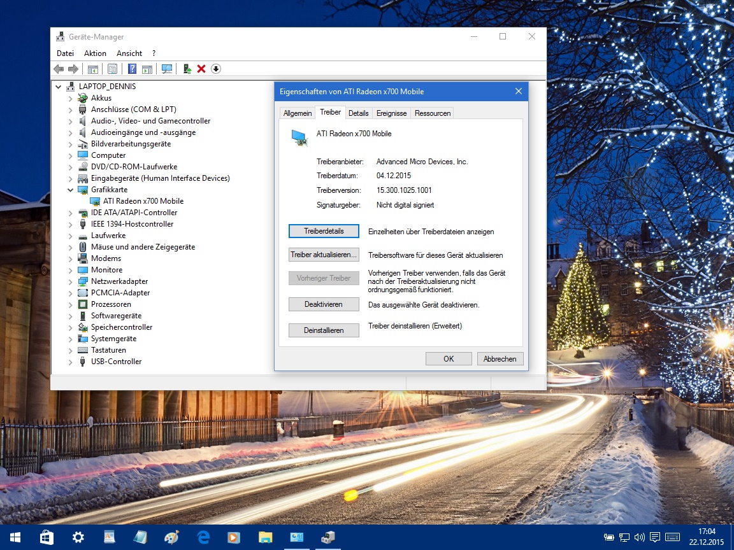Confirm the dialog with OK
Image resolution: width=734 pixels, height=550 pixels.
449,359
